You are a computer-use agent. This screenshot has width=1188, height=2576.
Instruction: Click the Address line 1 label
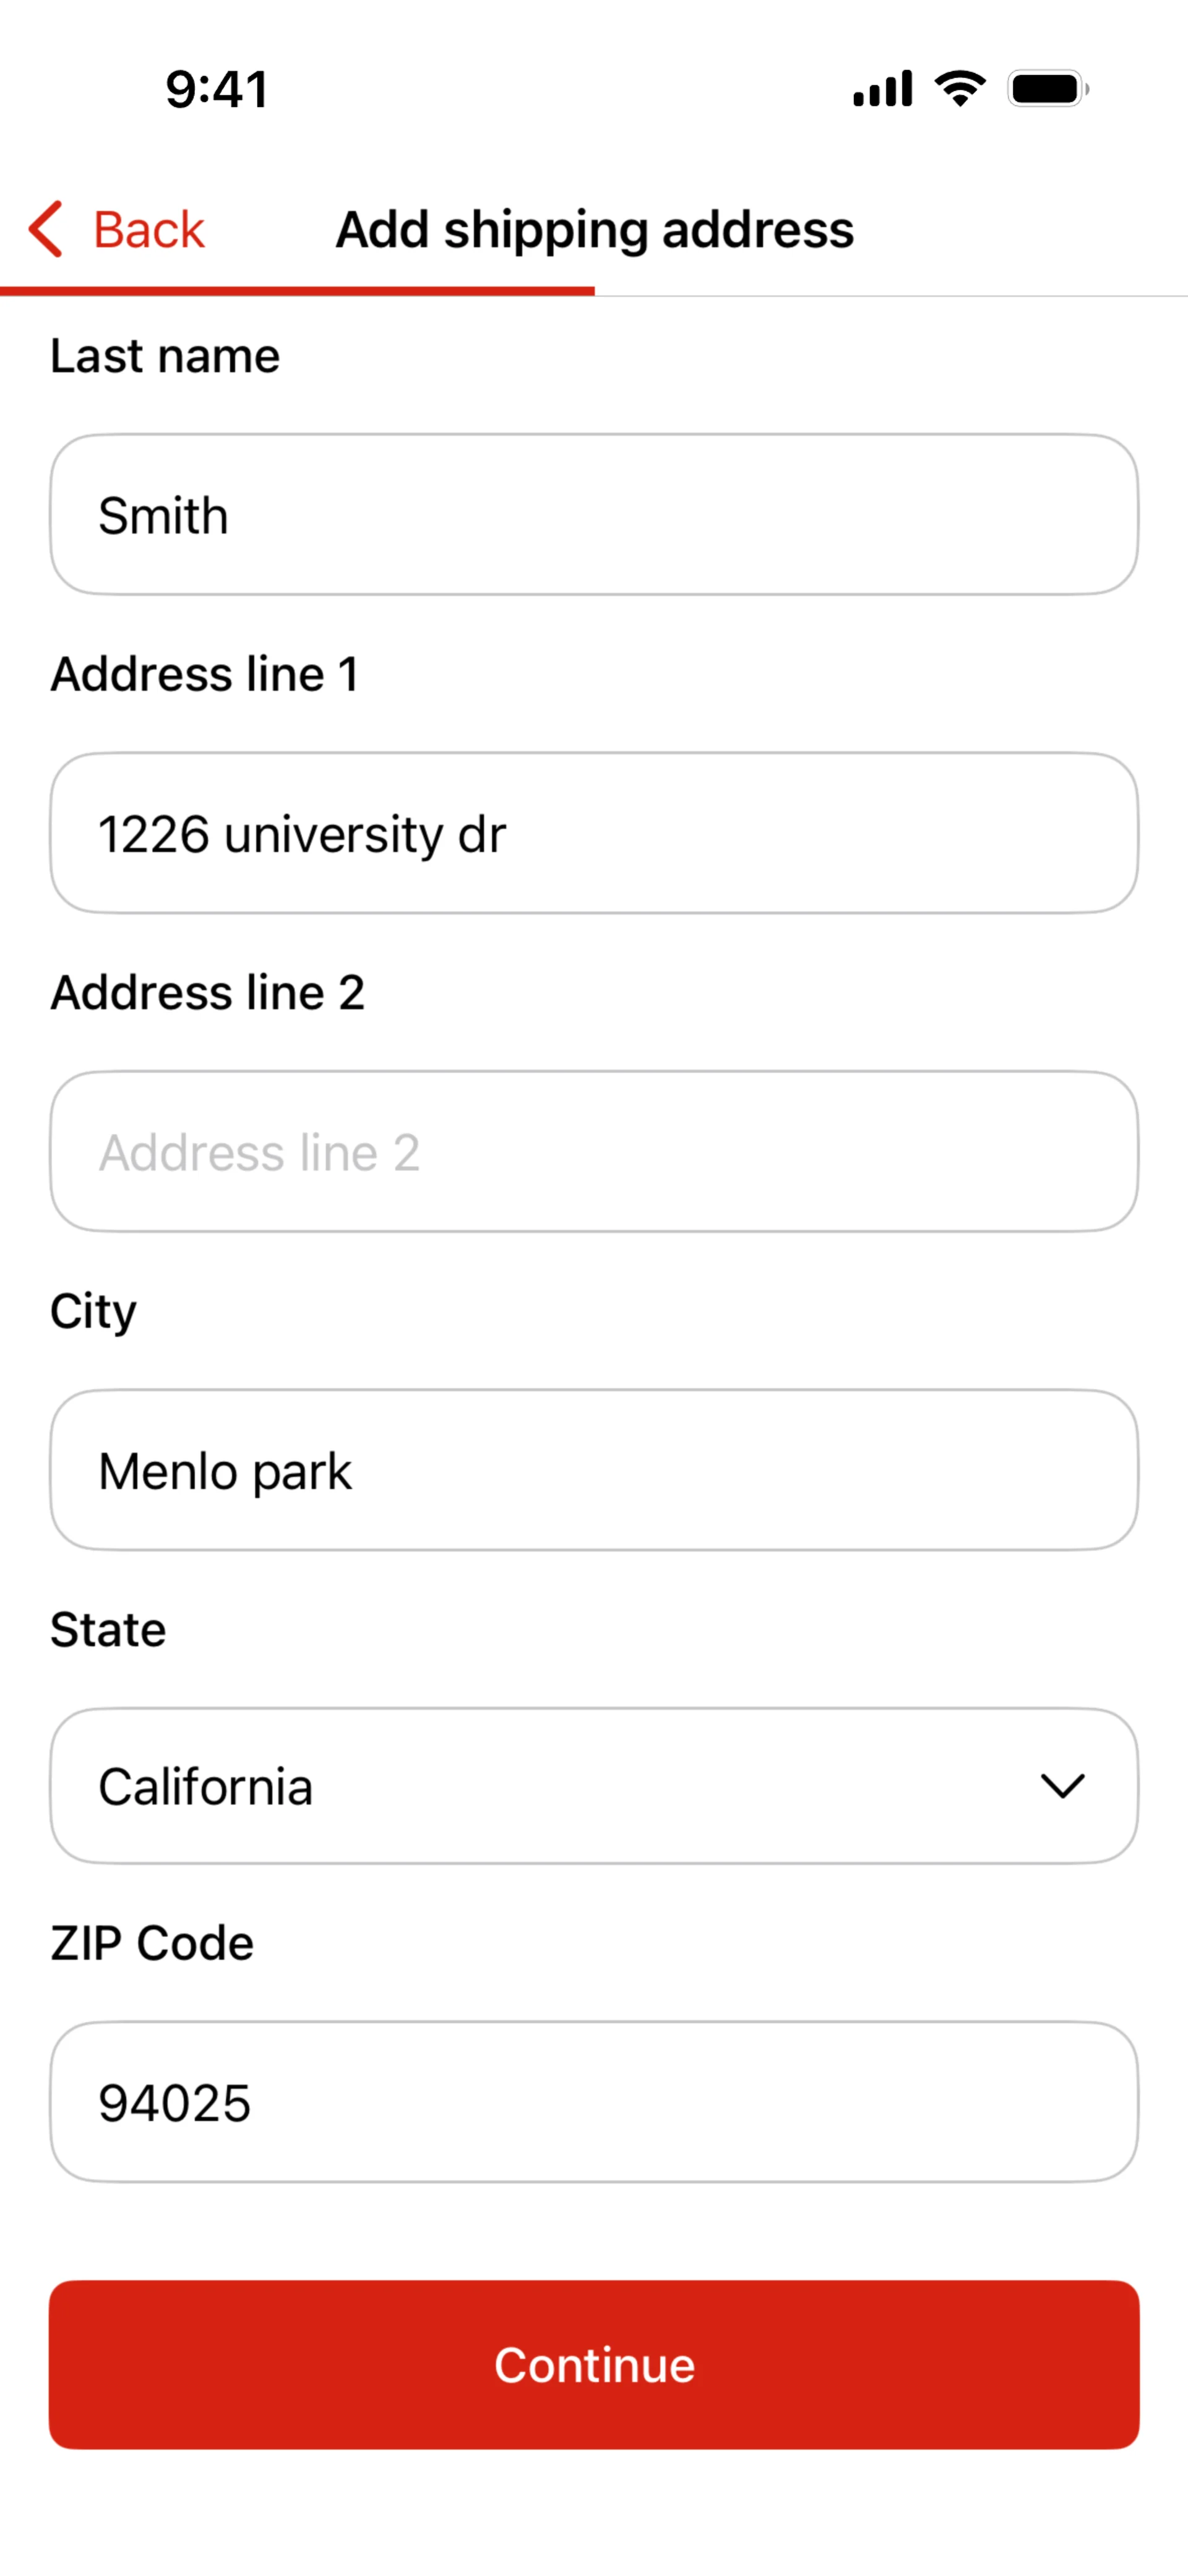point(205,674)
